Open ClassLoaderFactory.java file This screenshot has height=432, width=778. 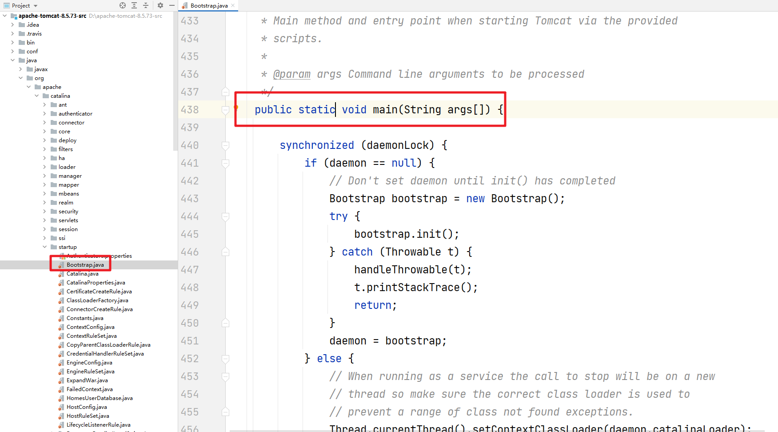click(97, 300)
